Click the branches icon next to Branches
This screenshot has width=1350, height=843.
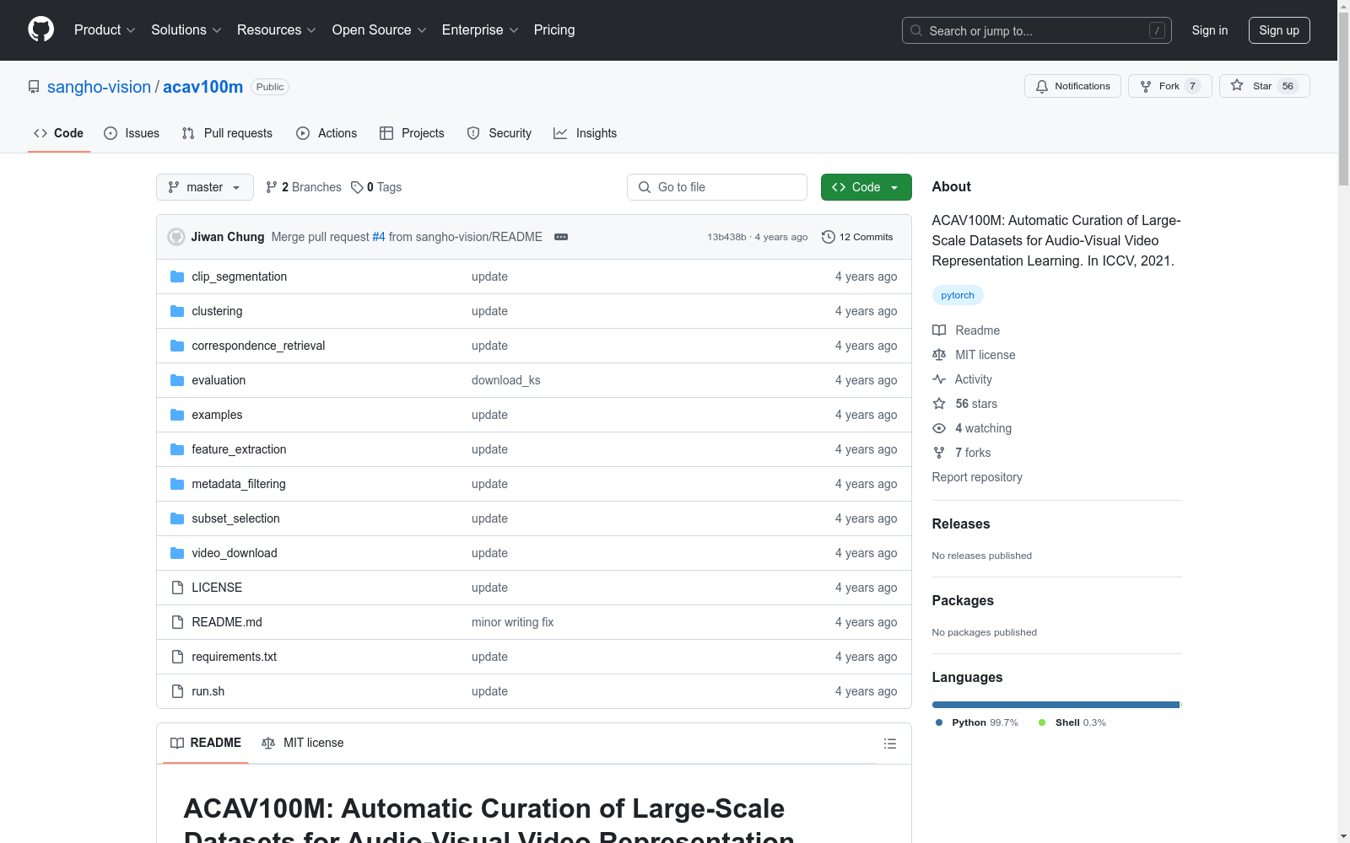[x=272, y=187]
